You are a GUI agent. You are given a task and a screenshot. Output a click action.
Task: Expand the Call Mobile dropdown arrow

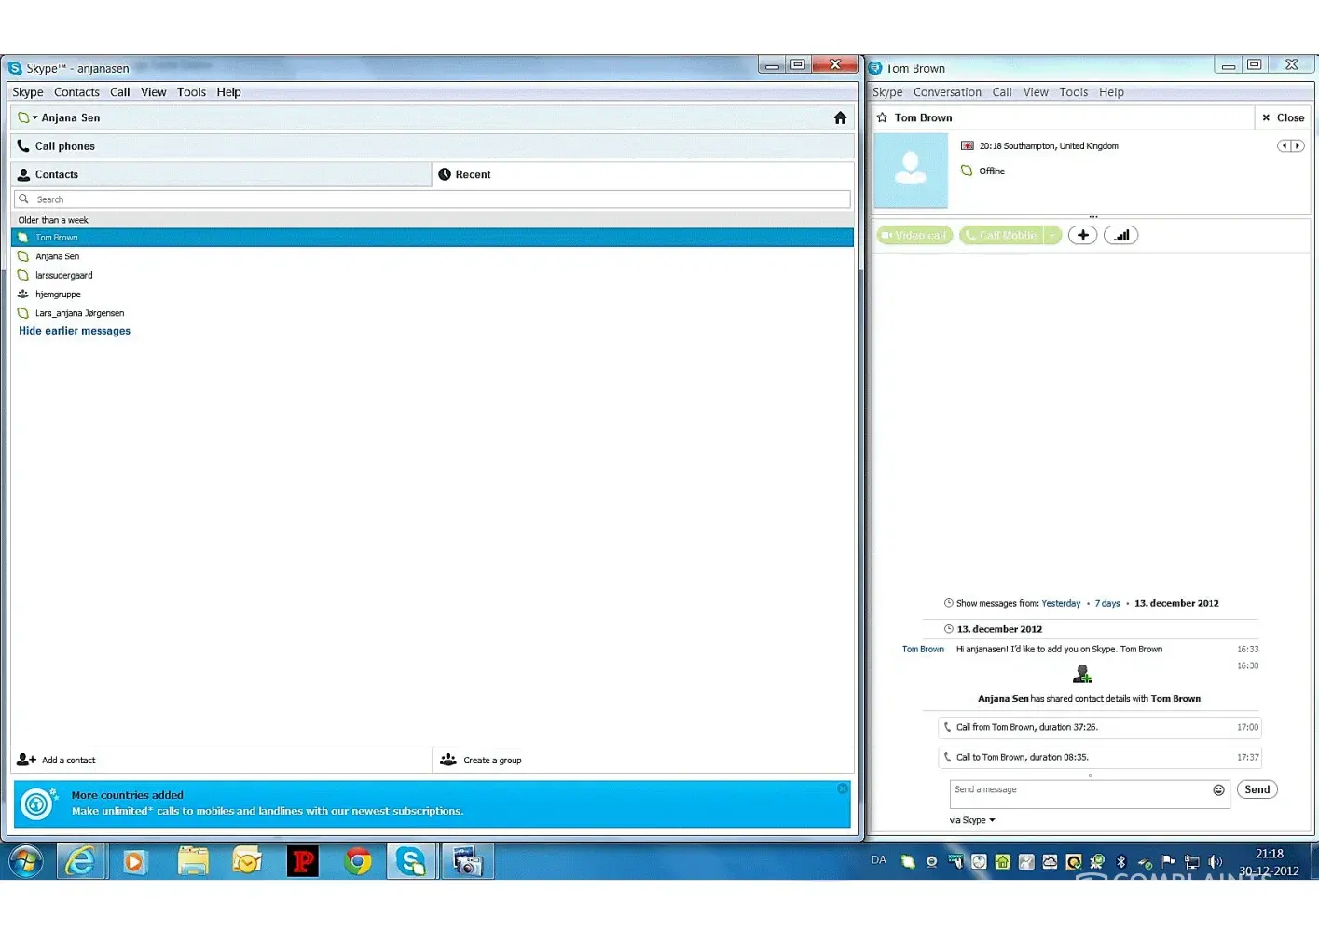1052,235
